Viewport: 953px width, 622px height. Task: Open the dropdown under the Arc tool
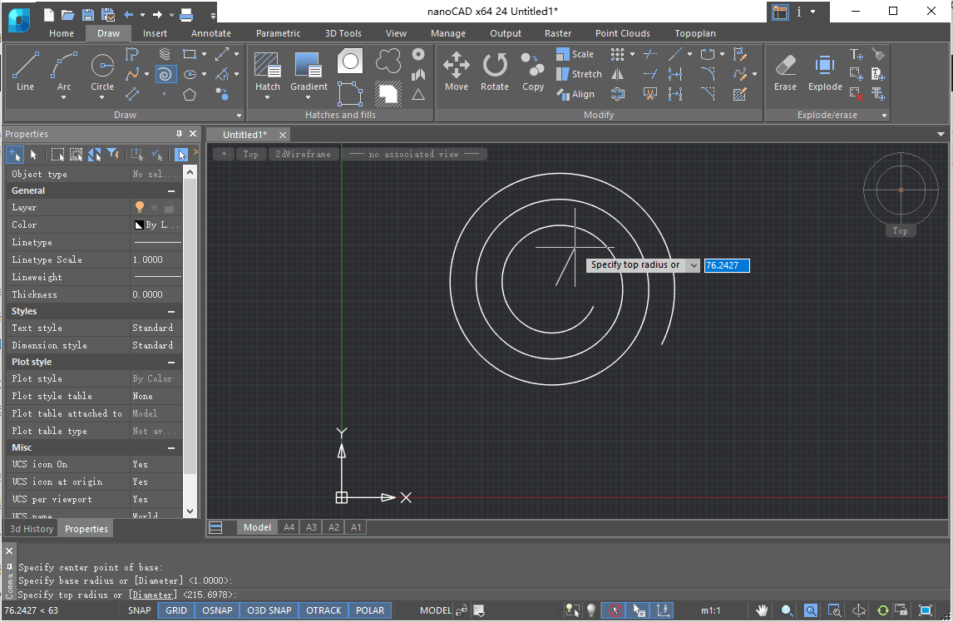(64, 97)
